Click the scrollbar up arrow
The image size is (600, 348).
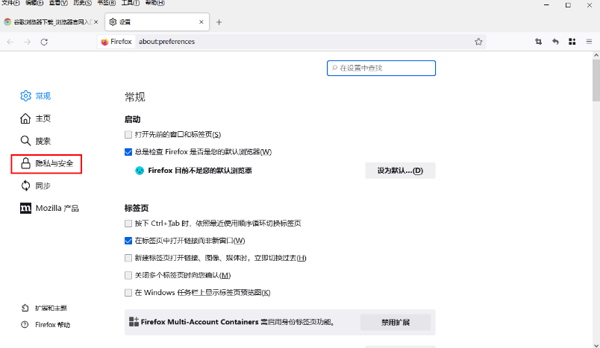click(596, 55)
